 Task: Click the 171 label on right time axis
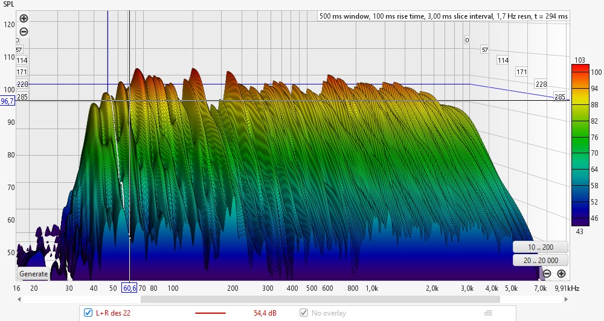click(x=522, y=72)
